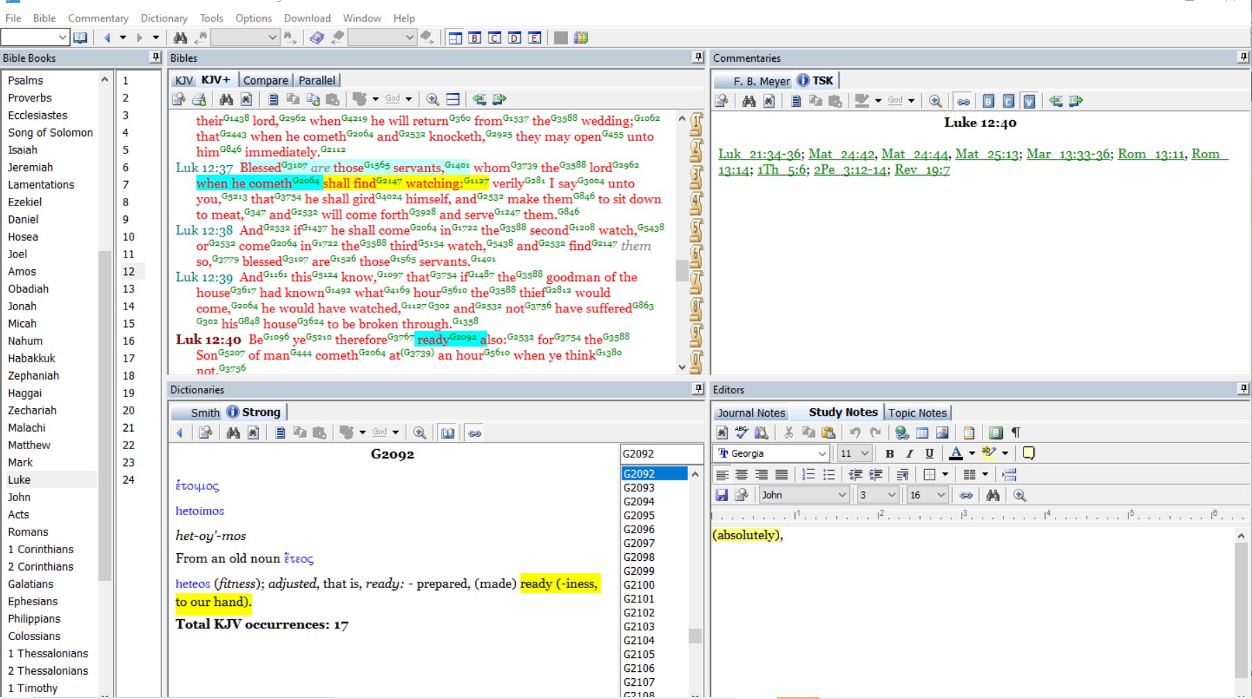Click the search binoculars in Dictionaries toolbar
This screenshot has width=1252, height=699.
click(233, 433)
